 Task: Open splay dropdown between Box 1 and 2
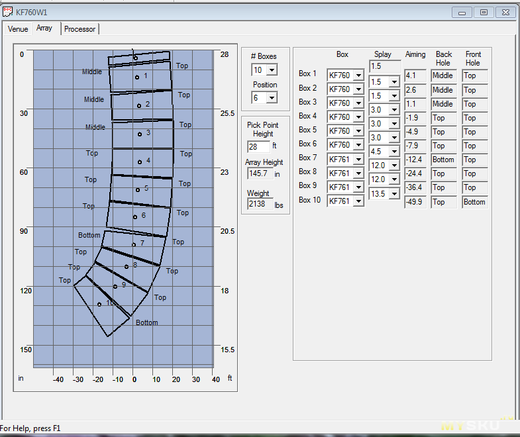point(394,82)
